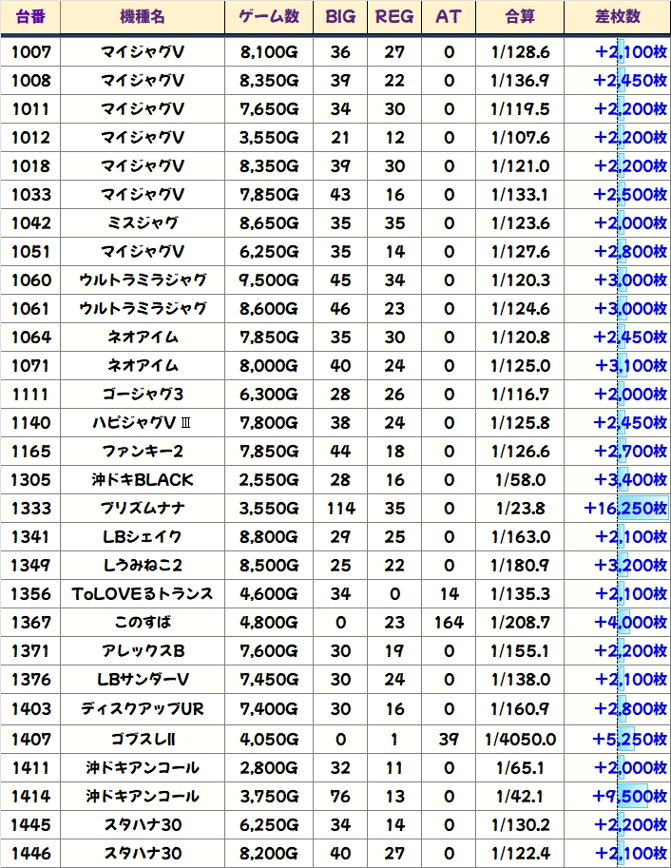
Task: Click the BIG column header
Action: click(340, 17)
